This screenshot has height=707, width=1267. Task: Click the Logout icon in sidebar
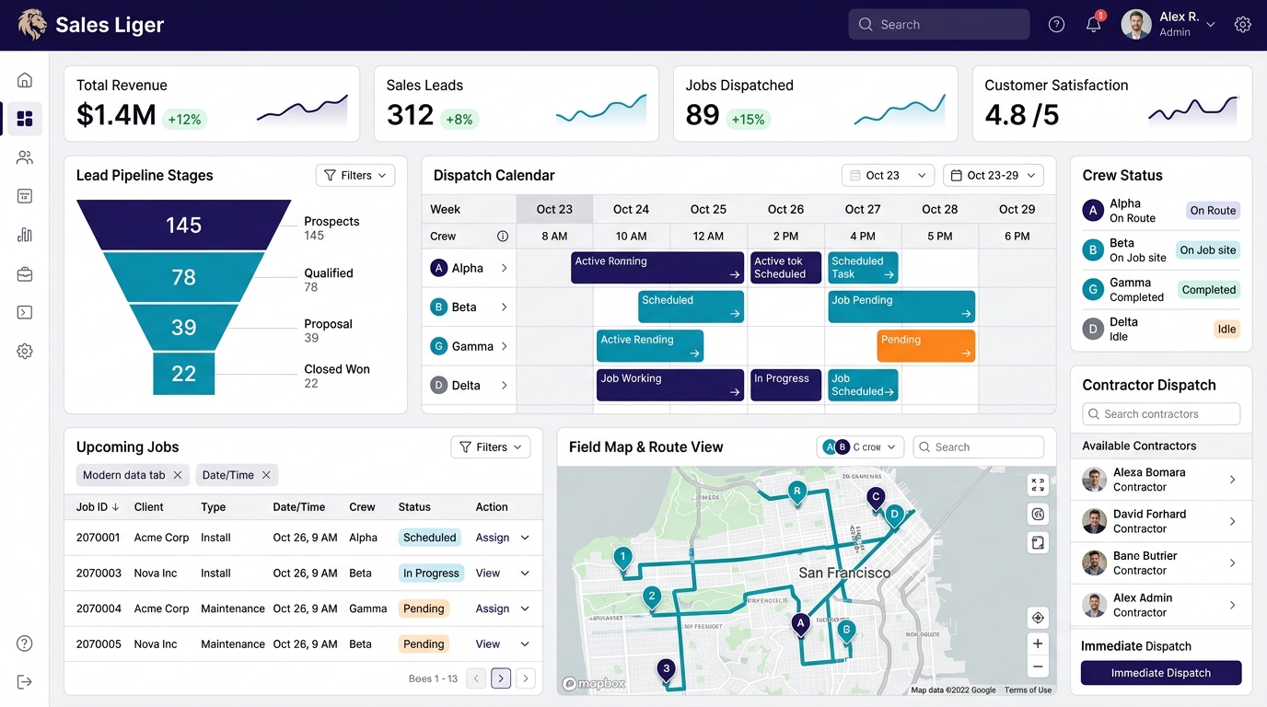(x=25, y=681)
